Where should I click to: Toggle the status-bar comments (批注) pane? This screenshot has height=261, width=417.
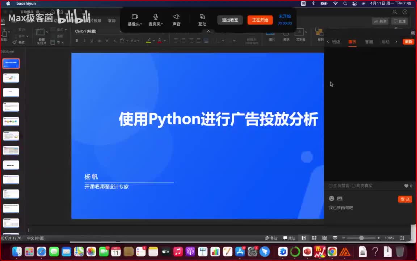(289, 238)
